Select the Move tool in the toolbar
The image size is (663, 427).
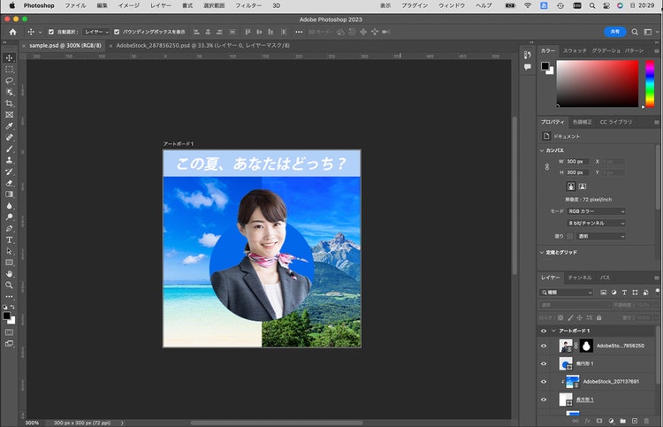[10, 58]
